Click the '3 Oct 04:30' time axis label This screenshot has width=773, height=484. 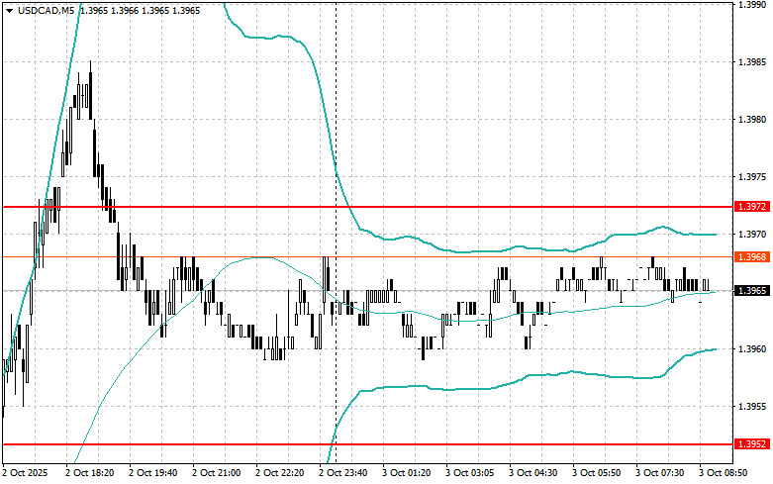[532, 473]
